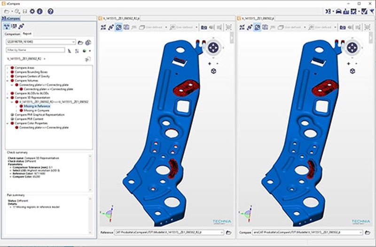Click the checkmark validation icon at top right

coord(364,11)
